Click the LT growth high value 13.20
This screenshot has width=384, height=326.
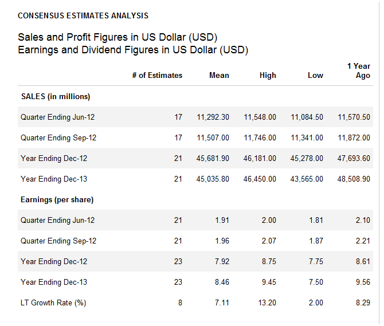click(x=268, y=303)
